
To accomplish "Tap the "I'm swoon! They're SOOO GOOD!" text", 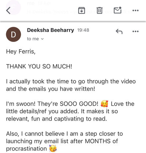I will tap(52, 104).
